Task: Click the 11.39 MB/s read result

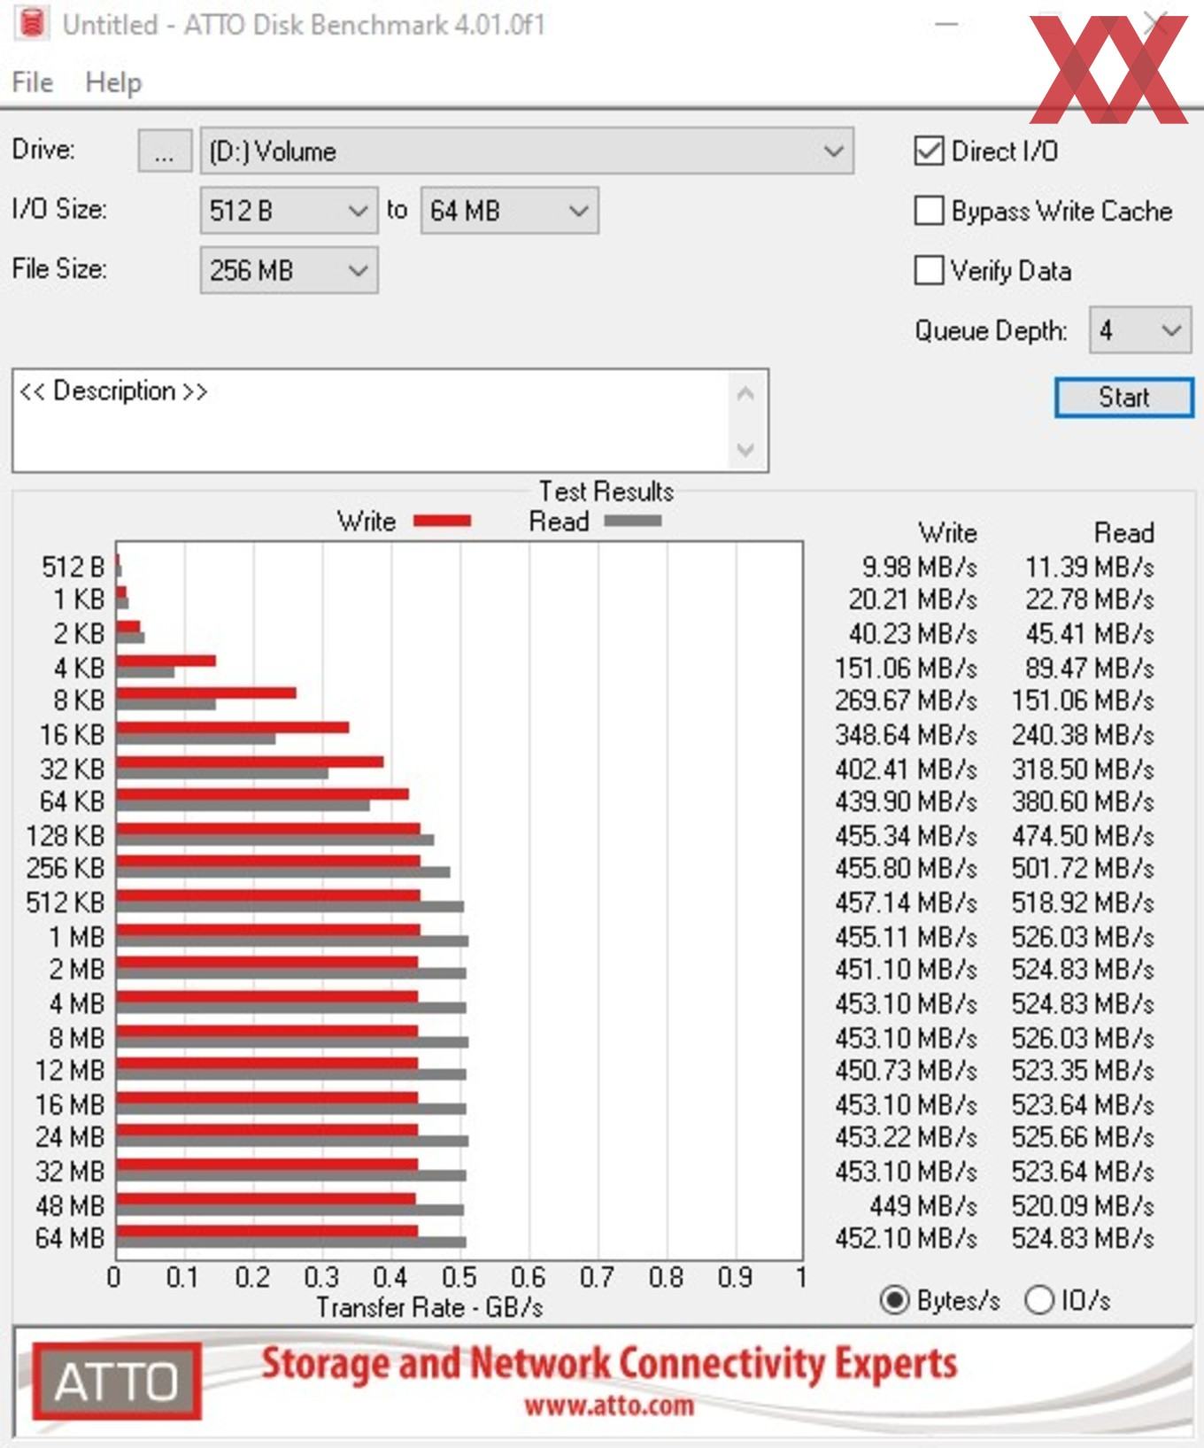Action: [1089, 567]
